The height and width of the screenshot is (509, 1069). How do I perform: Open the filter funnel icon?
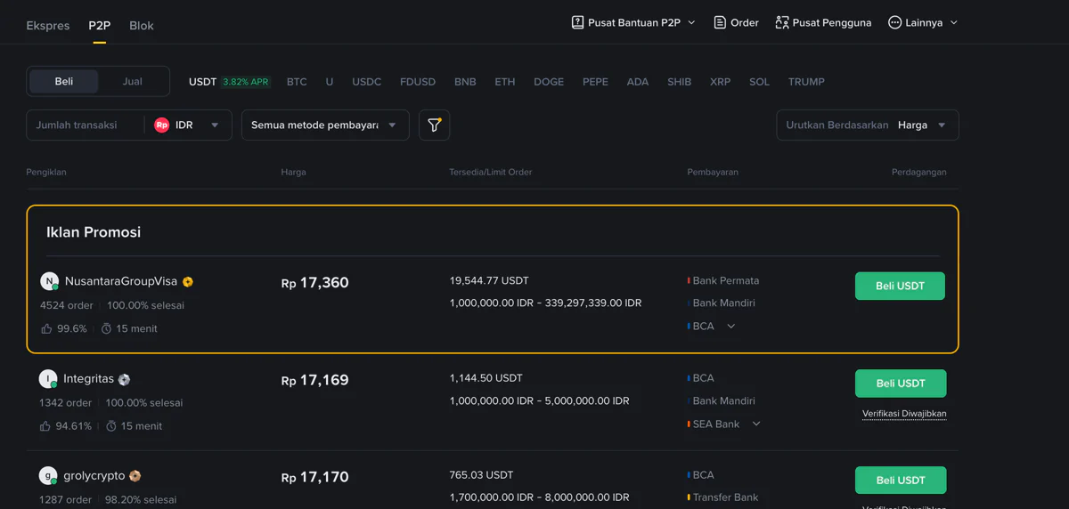[434, 125]
